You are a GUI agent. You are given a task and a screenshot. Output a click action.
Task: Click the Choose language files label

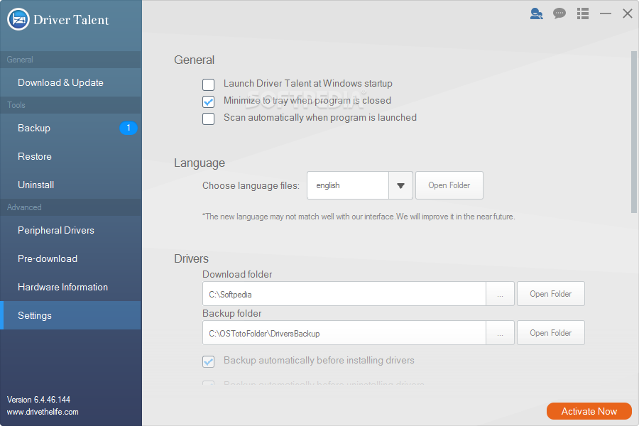[251, 186]
